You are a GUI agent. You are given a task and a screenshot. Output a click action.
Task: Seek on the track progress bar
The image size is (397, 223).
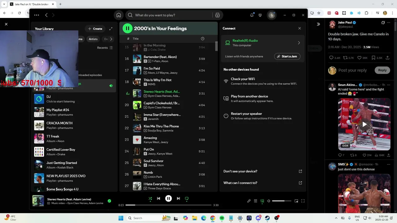[x=168, y=205]
